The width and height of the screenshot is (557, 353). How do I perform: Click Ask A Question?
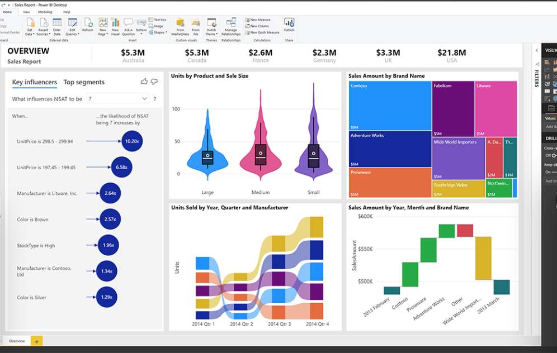(x=128, y=27)
